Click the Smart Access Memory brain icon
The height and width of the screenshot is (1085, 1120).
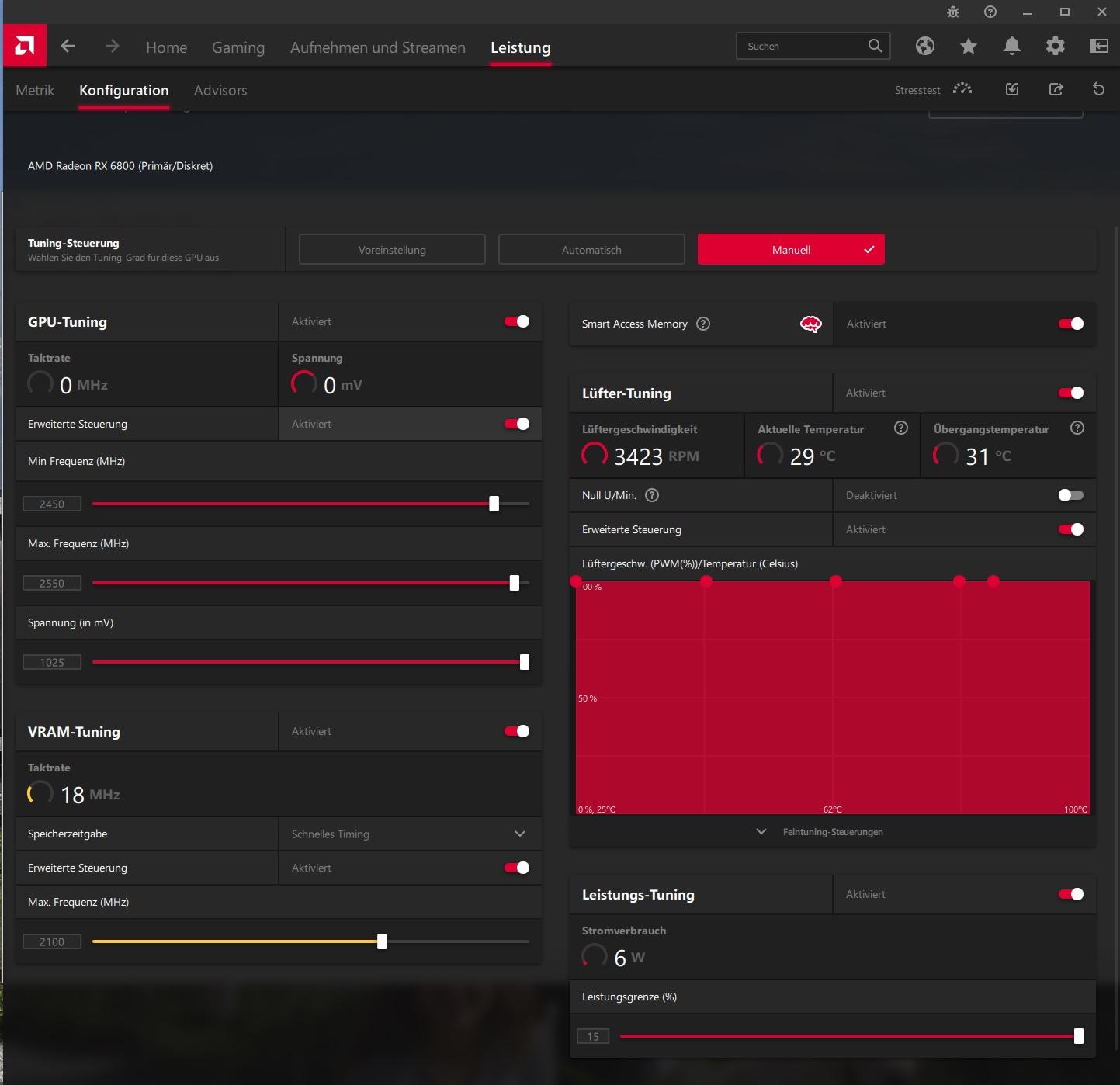pos(810,324)
